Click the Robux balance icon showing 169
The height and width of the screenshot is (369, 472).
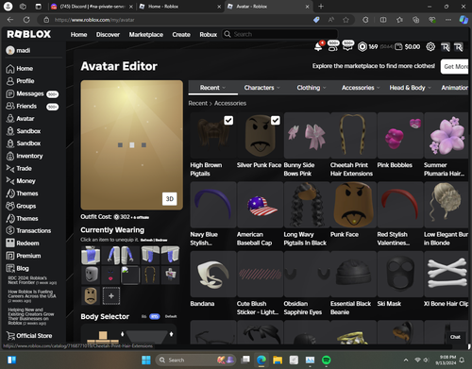click(x=362, y=47)
